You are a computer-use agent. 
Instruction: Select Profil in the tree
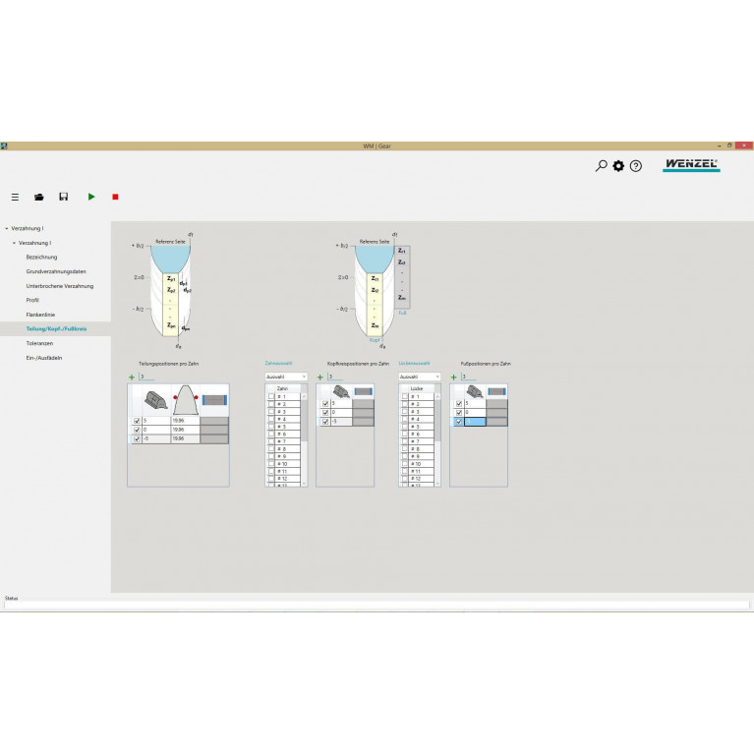32,300
